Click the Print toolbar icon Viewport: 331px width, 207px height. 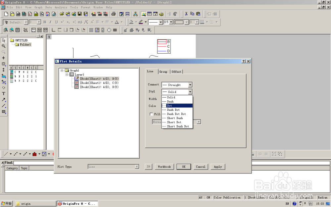(x=114, y=14)
